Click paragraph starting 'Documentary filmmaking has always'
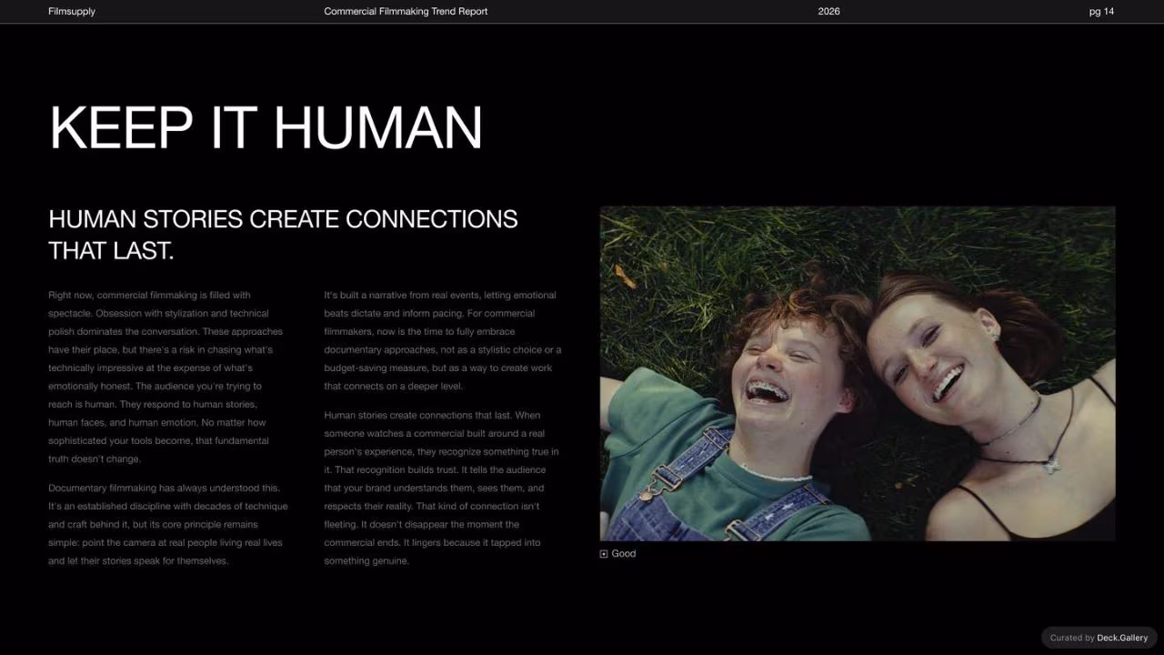1164x655 pixels. coord(168,525)
